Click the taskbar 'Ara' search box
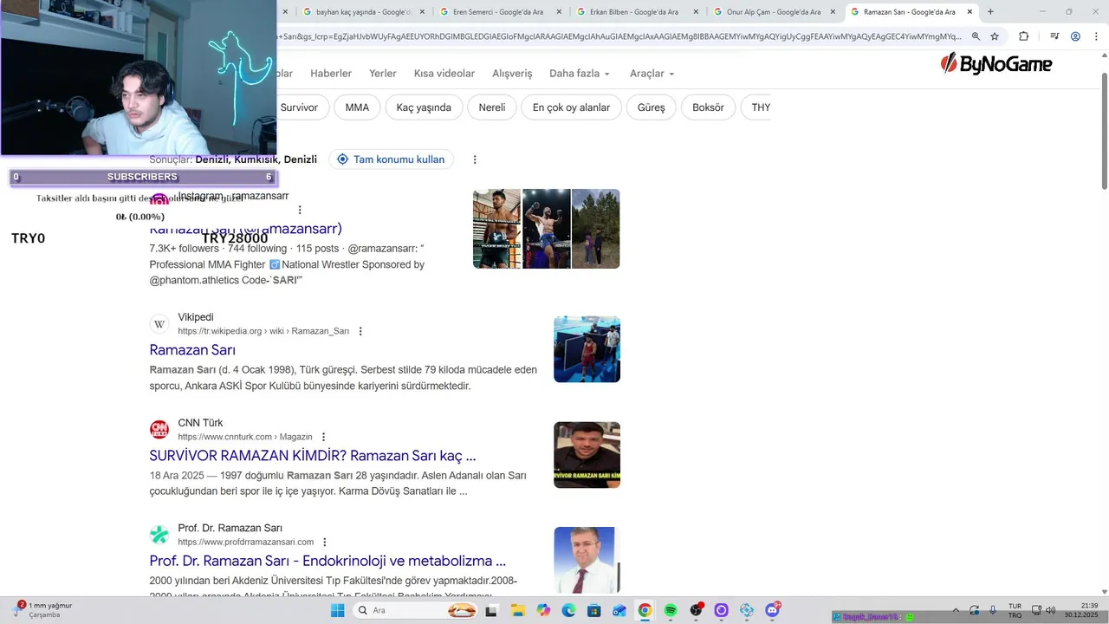This screenshot has width=1109, height=624. [x=416, y=610]
